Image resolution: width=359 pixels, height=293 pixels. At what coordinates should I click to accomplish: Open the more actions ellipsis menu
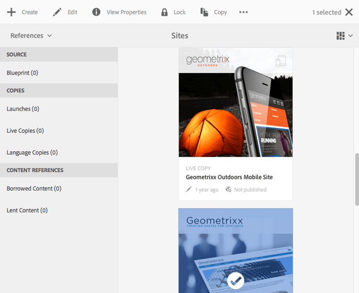tap(243, 12)
